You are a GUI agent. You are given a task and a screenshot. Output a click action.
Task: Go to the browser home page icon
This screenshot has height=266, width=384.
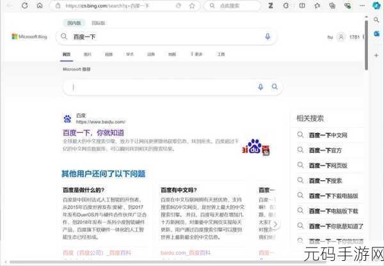(x=40, y=5)
